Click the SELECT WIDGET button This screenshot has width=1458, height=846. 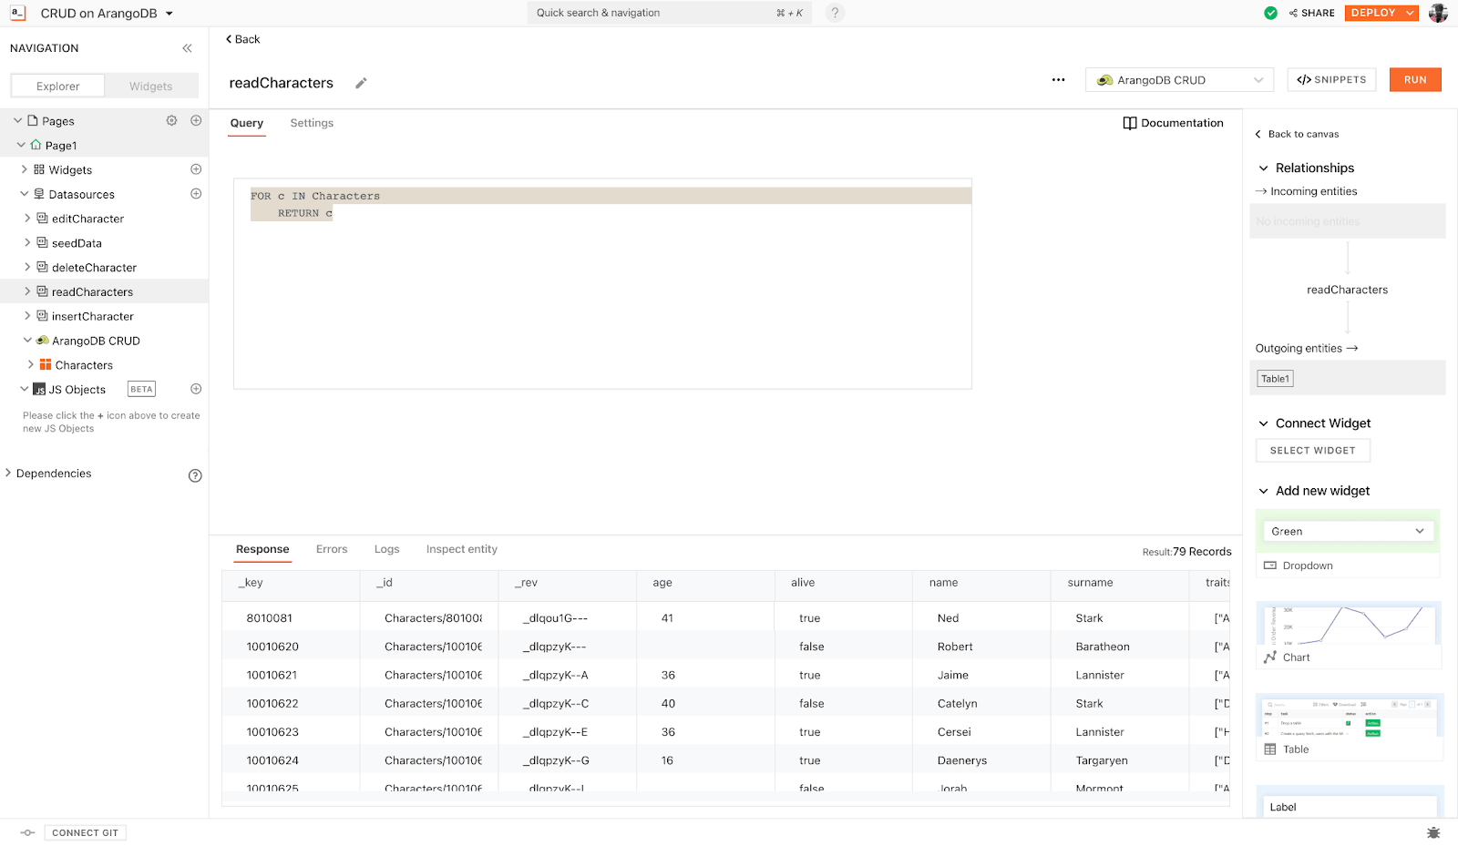coord(1312,451)
